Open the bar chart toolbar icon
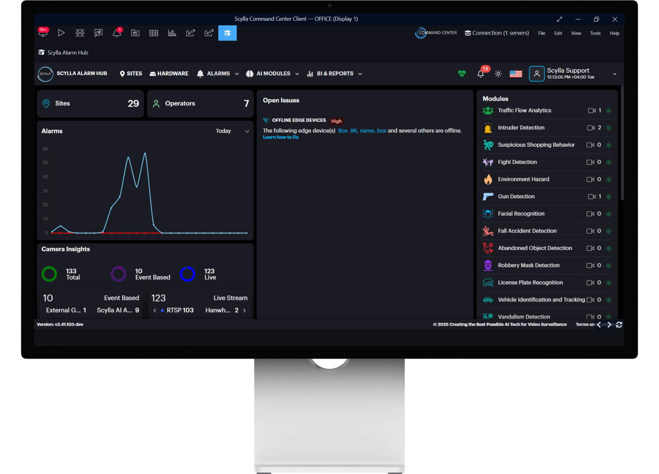Viewport: 659px width, 474px height. (x=172, y=33)
